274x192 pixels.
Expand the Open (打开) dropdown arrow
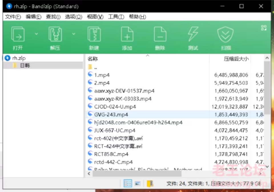36,34
